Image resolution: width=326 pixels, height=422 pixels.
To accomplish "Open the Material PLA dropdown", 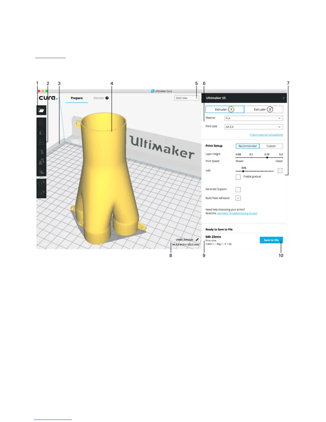I will coord(254,118).
